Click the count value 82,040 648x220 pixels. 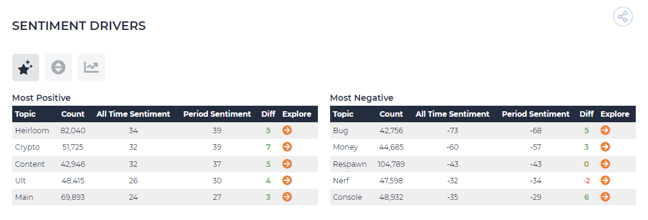[x=73, y=130]
